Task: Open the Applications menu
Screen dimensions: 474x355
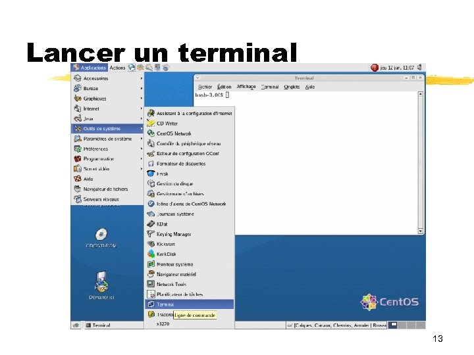Action: pyautogui.click(x=90, y=68)
